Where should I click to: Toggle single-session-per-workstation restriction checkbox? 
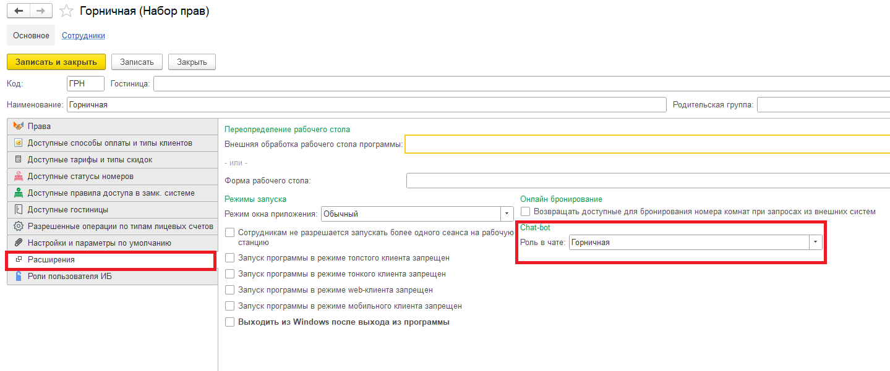coord(230,233)
